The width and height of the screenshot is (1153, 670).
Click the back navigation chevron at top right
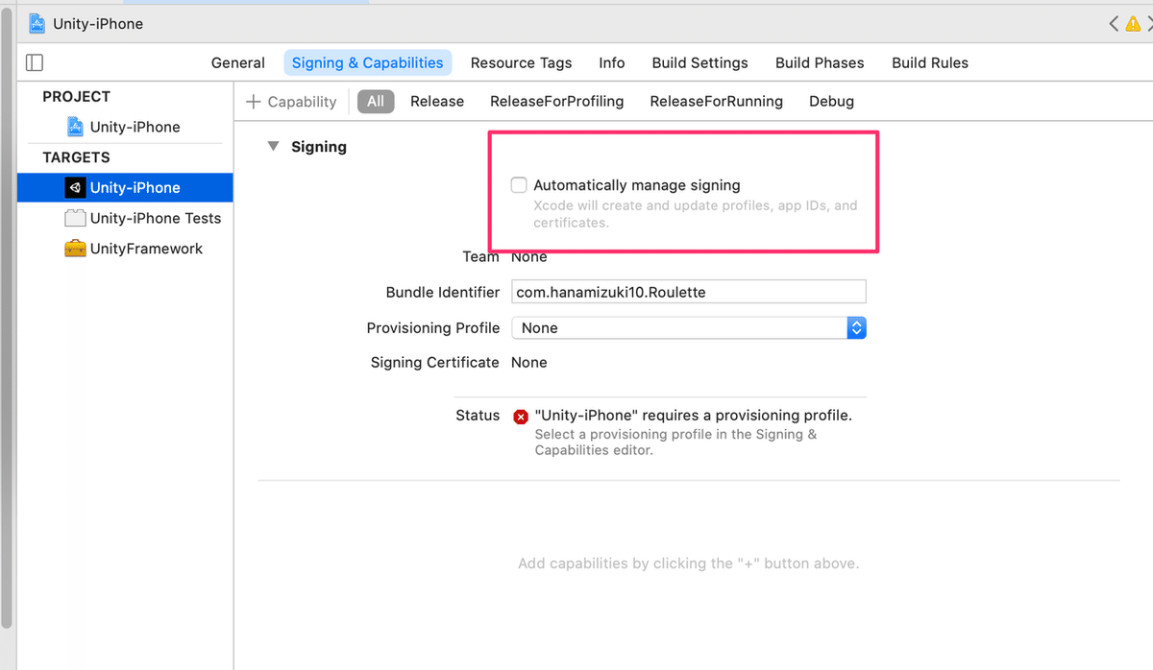1114,23
